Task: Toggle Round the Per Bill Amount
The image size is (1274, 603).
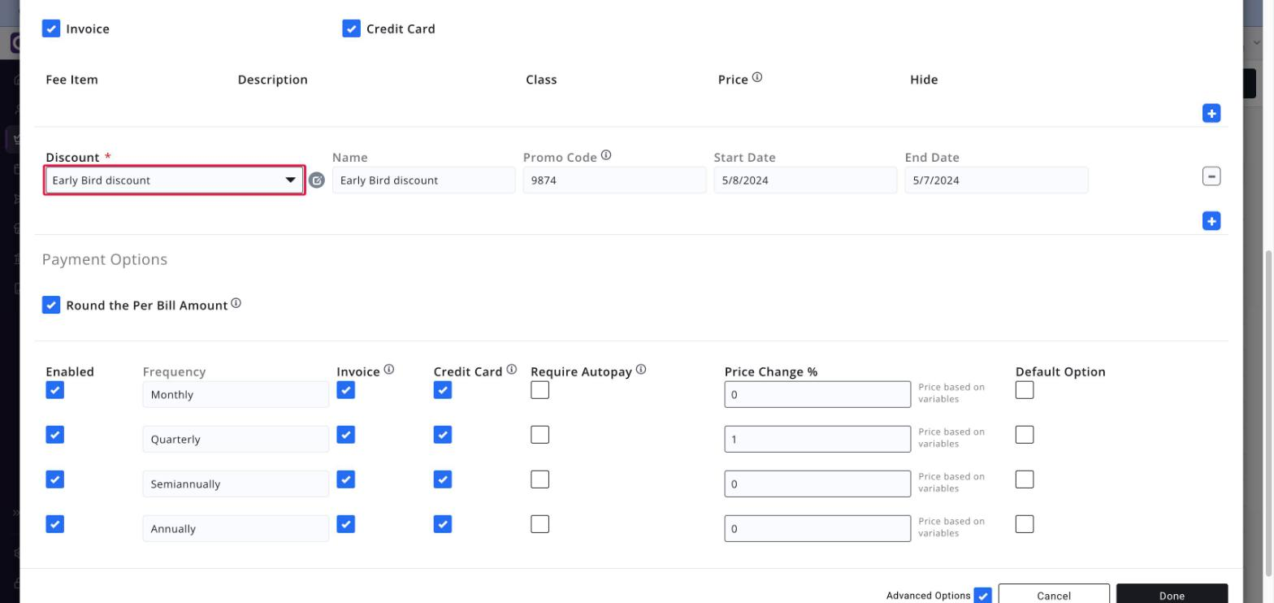Action: pyautogui.click(x=51, y=305)
